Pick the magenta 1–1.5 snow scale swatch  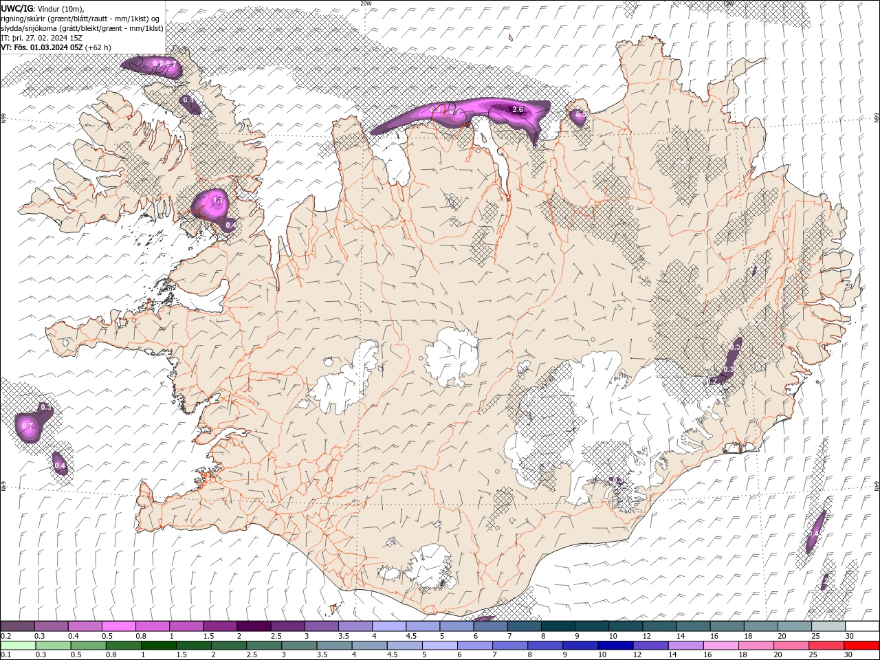(186, 626)
